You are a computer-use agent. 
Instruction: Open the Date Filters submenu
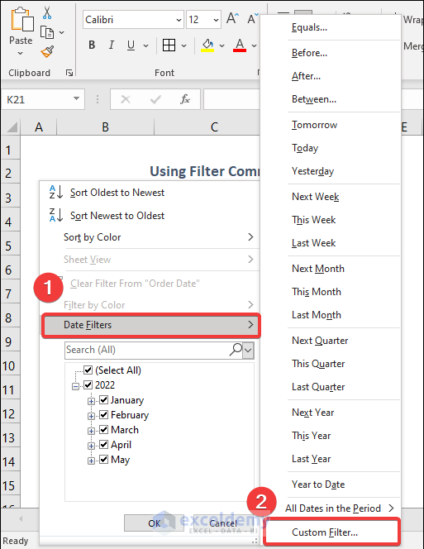pyautogui.click(x=151, y=325)
